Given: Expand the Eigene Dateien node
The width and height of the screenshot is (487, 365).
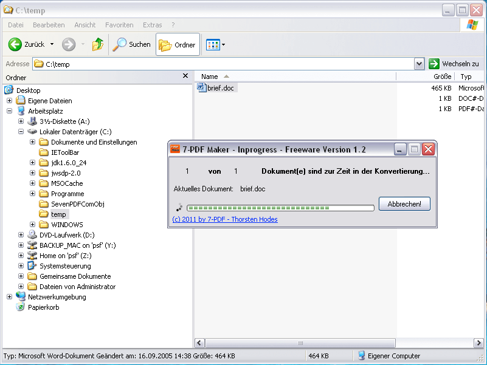Looking at the screenshot, I should click(x=9, y=101).
